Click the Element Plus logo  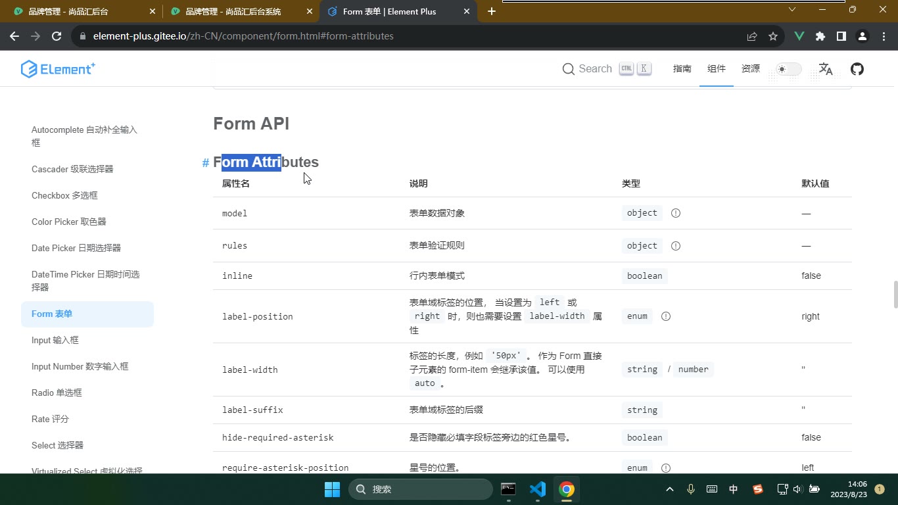[x=58, y=69]
